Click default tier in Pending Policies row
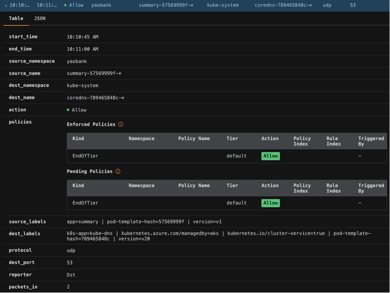 click(236, 203)
